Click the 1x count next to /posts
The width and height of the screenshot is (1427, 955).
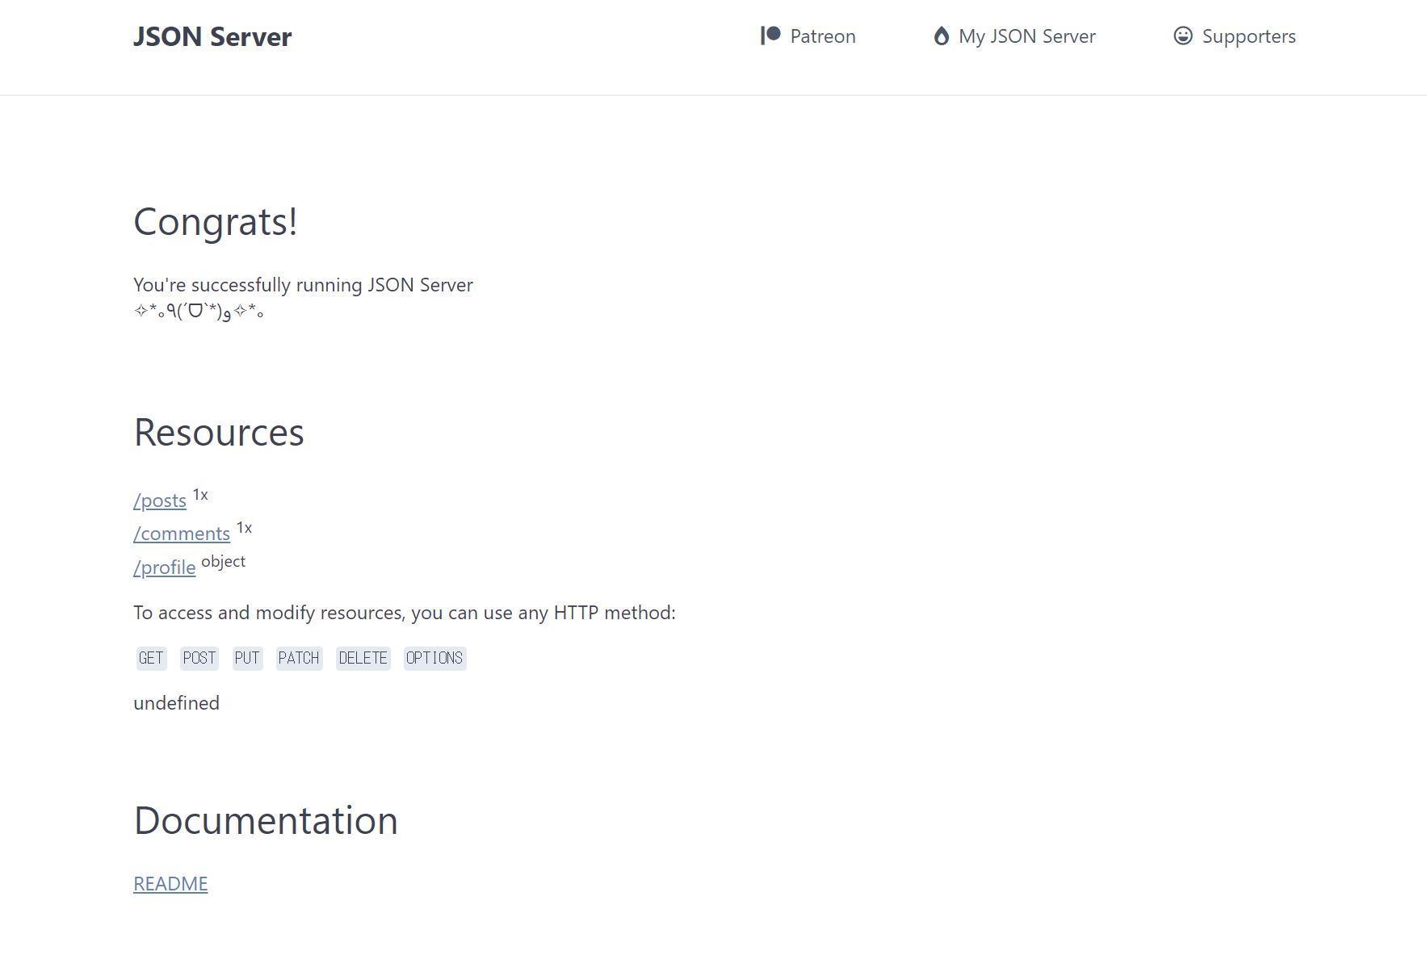pyautogui.click(x=200, y=495)
